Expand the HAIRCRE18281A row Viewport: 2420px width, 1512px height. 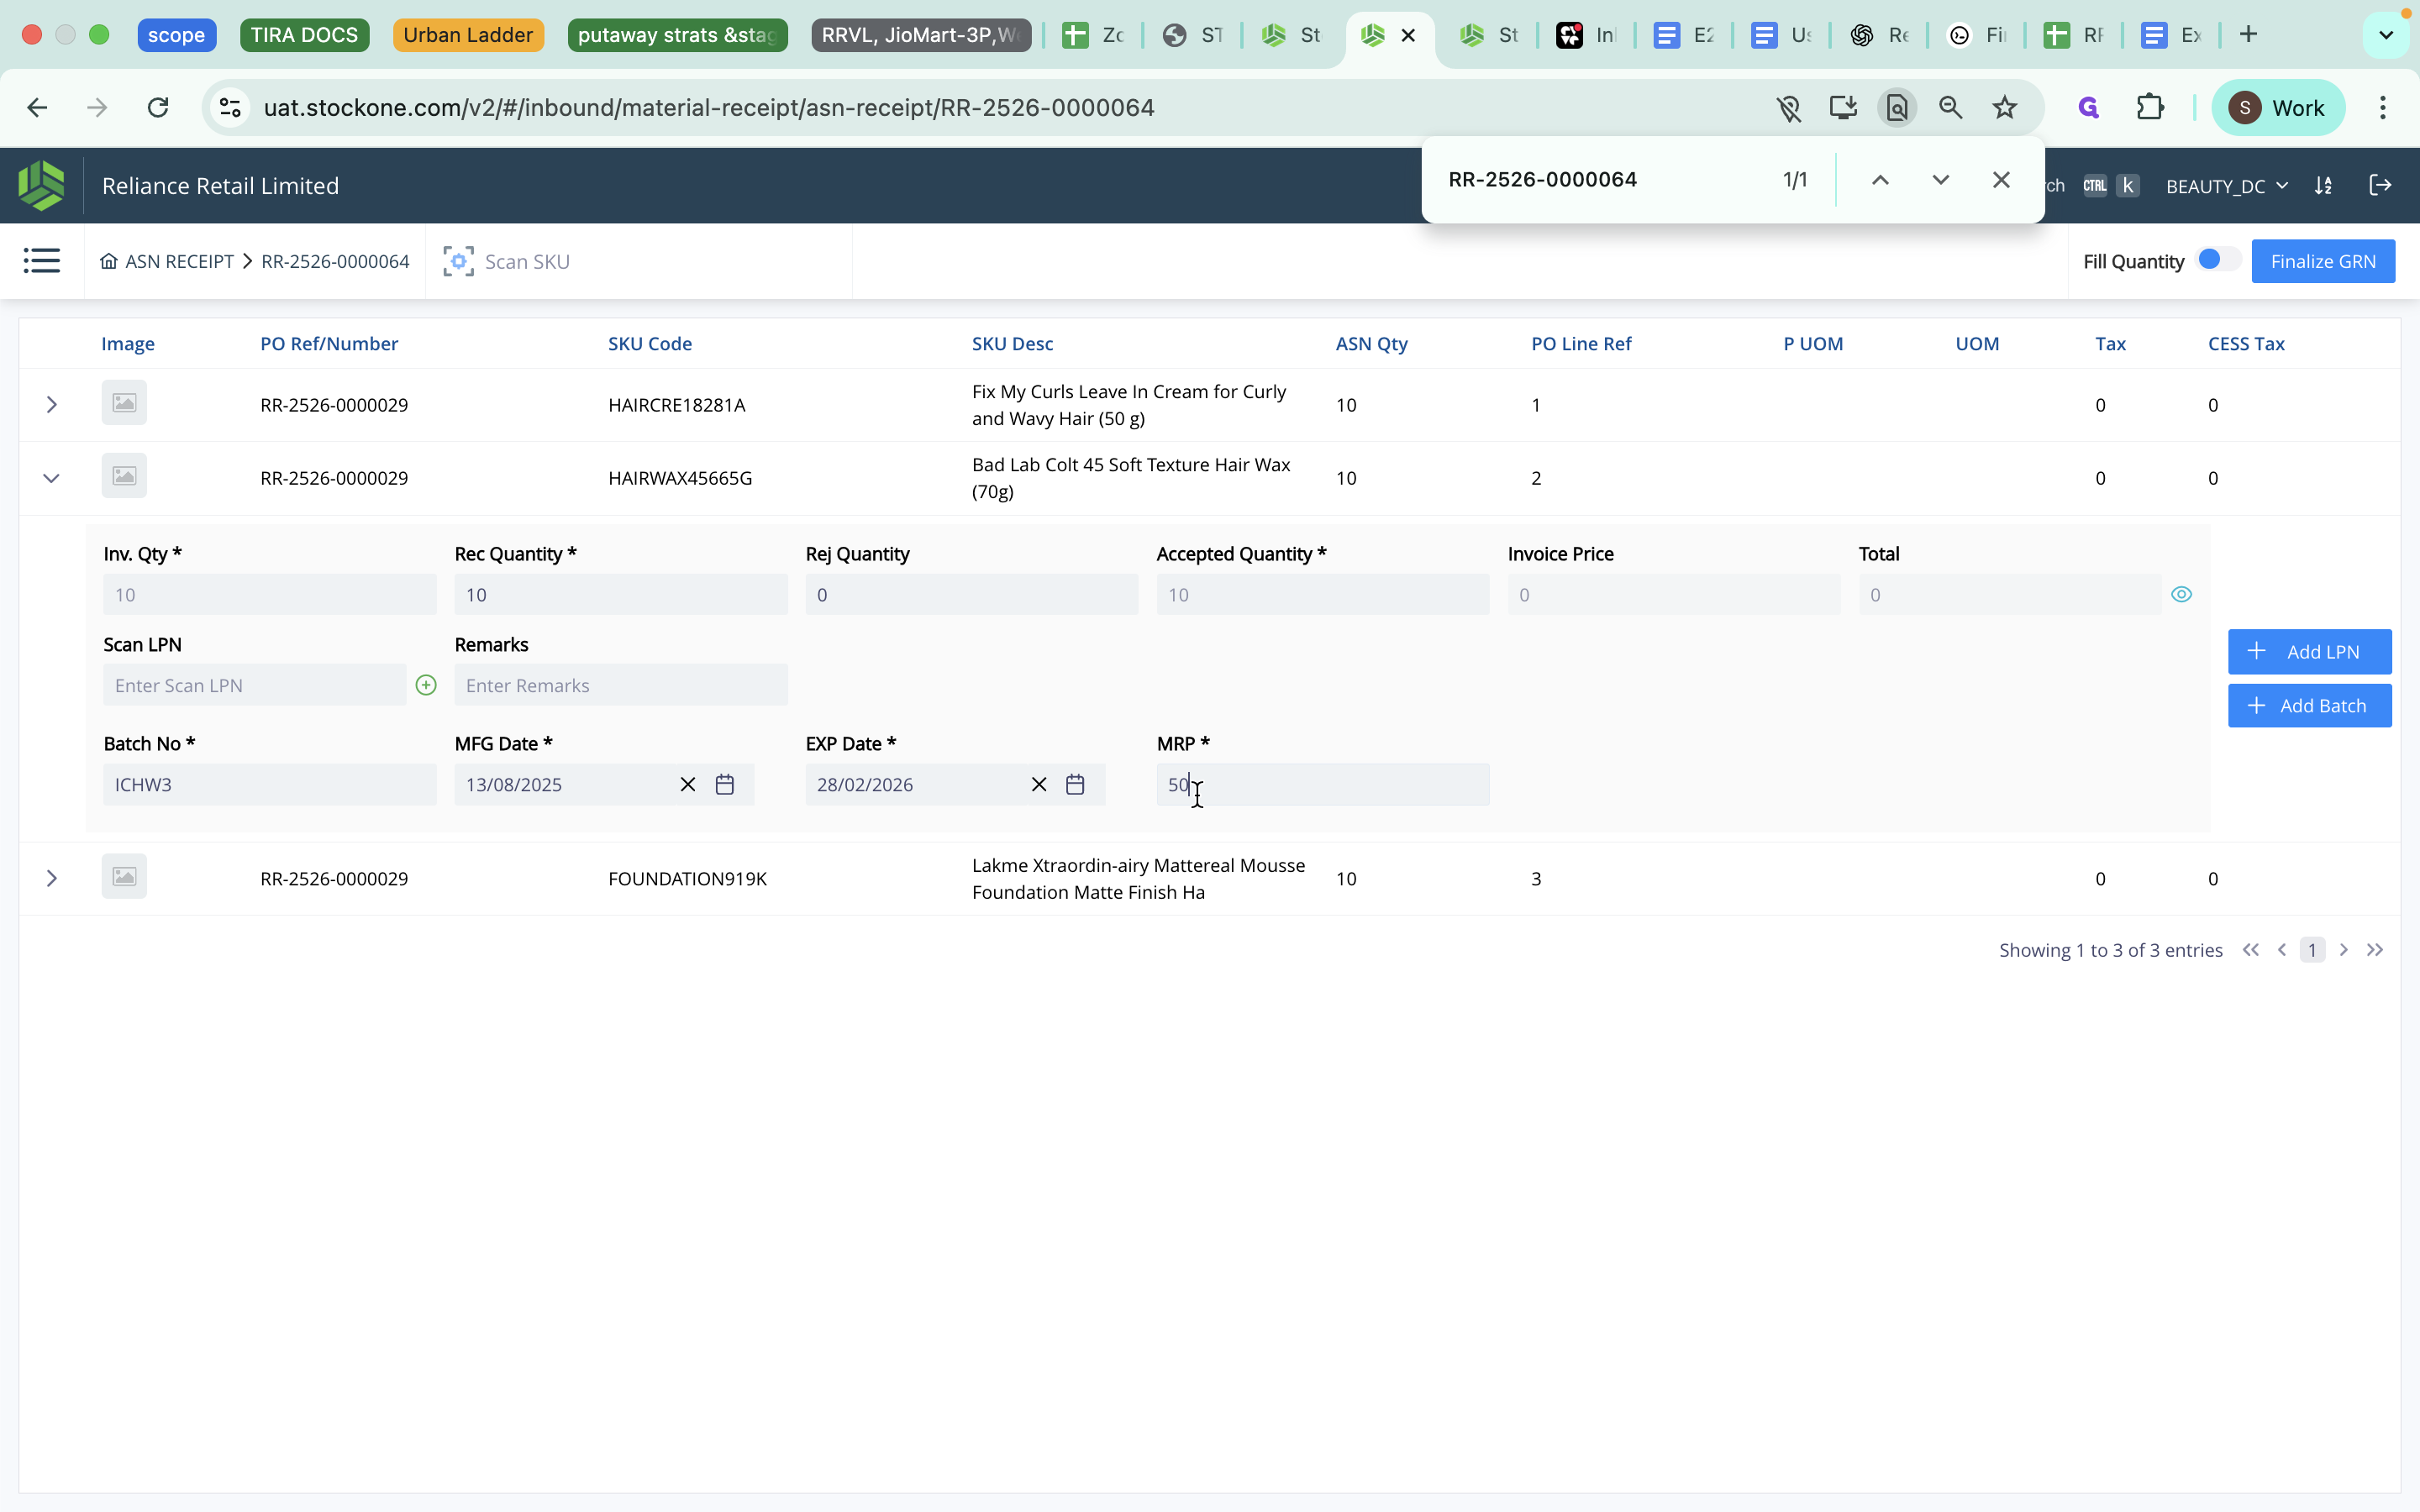(51, 404)
